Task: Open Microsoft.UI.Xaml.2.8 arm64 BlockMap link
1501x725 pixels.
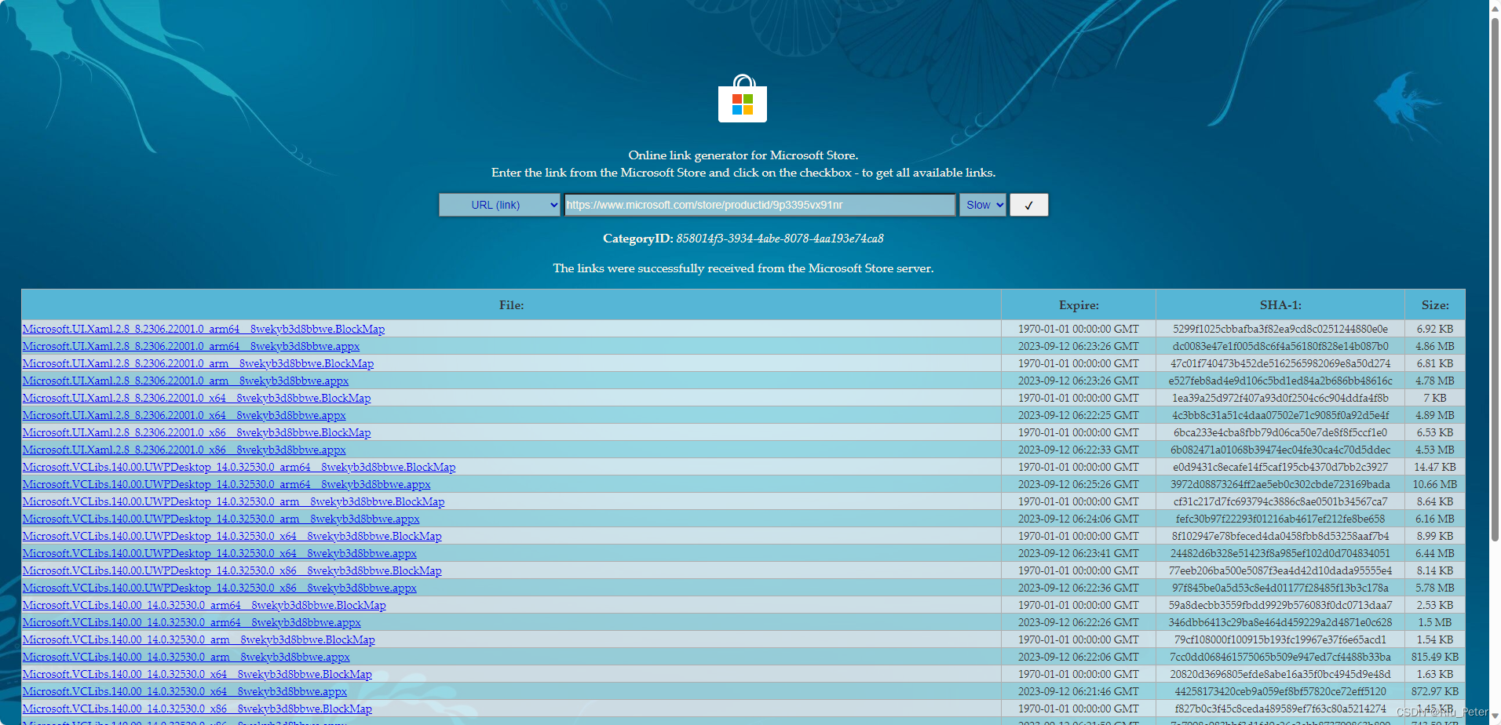Action: [203, 329]
